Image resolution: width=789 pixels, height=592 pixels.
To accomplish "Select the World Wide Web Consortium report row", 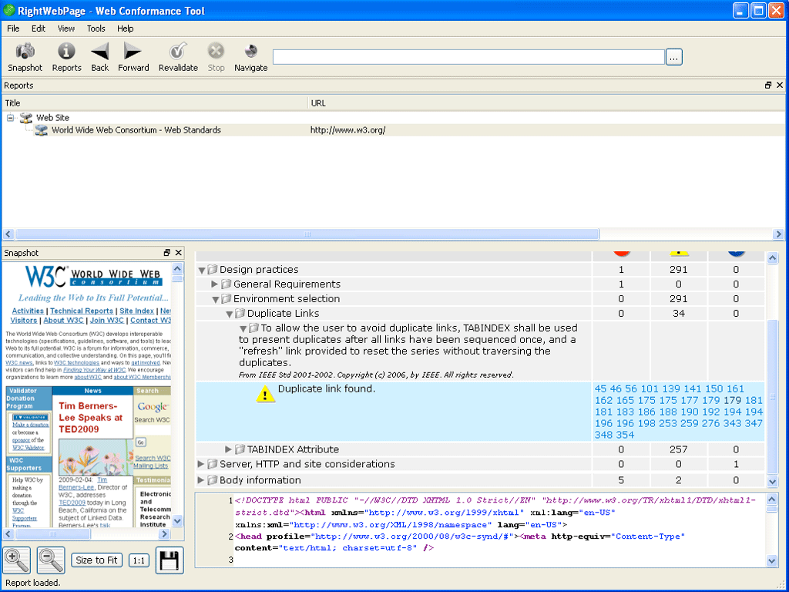I will pos(136,130).
